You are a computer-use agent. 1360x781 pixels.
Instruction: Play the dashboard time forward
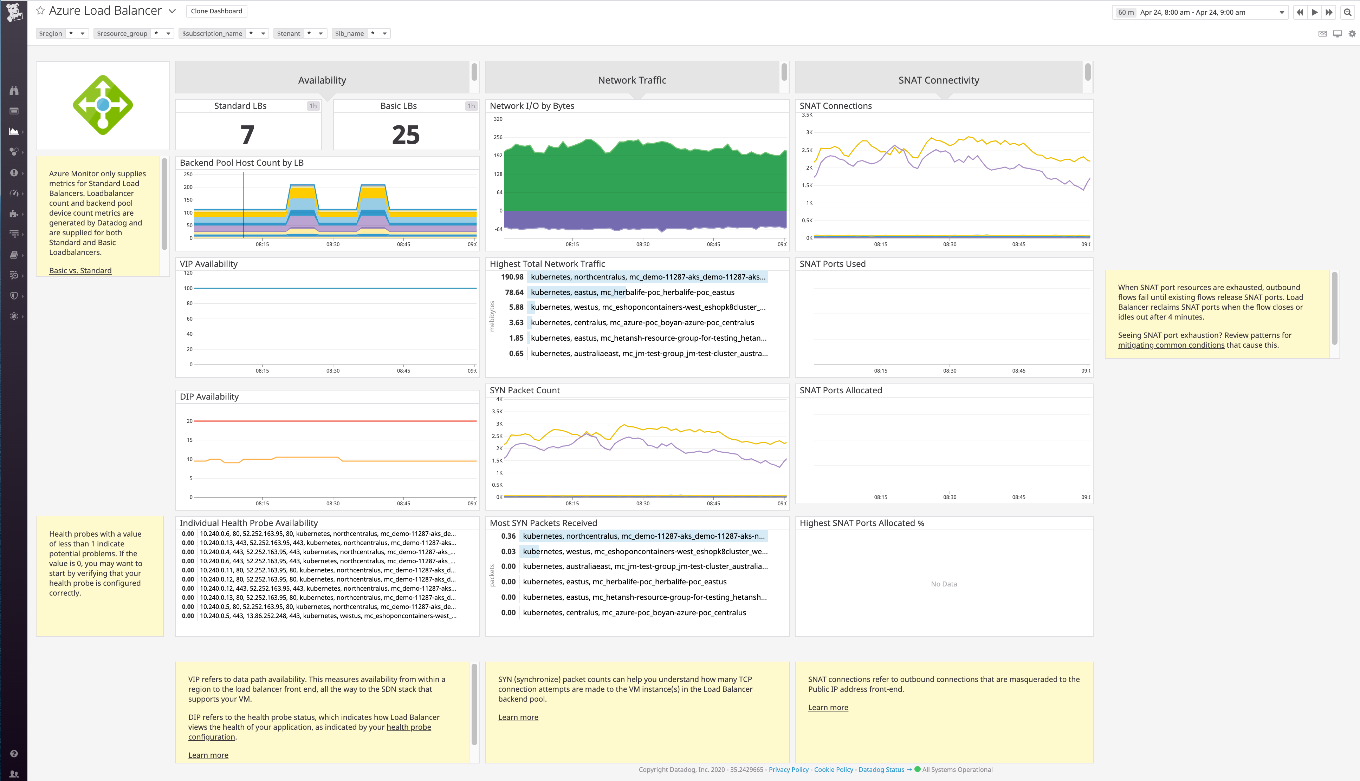click(1314, 12)
